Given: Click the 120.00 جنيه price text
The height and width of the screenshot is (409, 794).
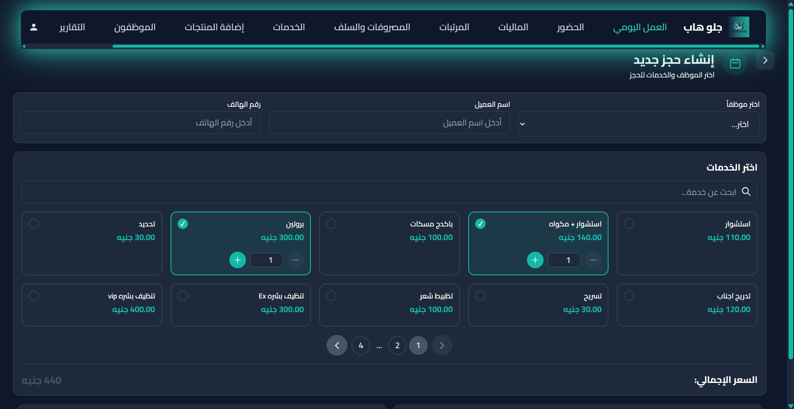Looking at the screenshot, I should [729, 310].
